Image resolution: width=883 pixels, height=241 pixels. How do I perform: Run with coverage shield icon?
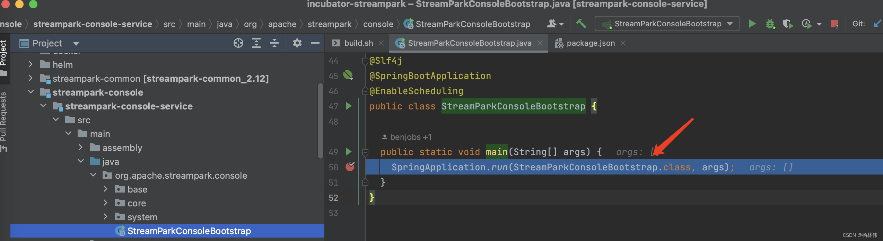pyautogui.click(x=788, y=24)
